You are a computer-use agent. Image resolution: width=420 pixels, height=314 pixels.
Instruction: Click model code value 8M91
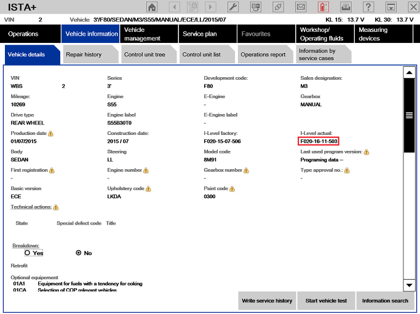click(210, 160)
